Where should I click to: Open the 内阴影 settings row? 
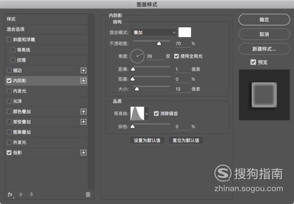(x=46, y=81)
